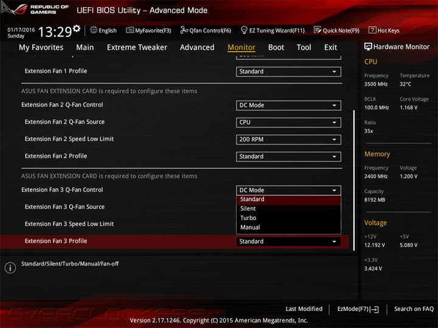Click the Hardware Monitor screen icon
Screen dimensions: 438x328
click(368, 47)
